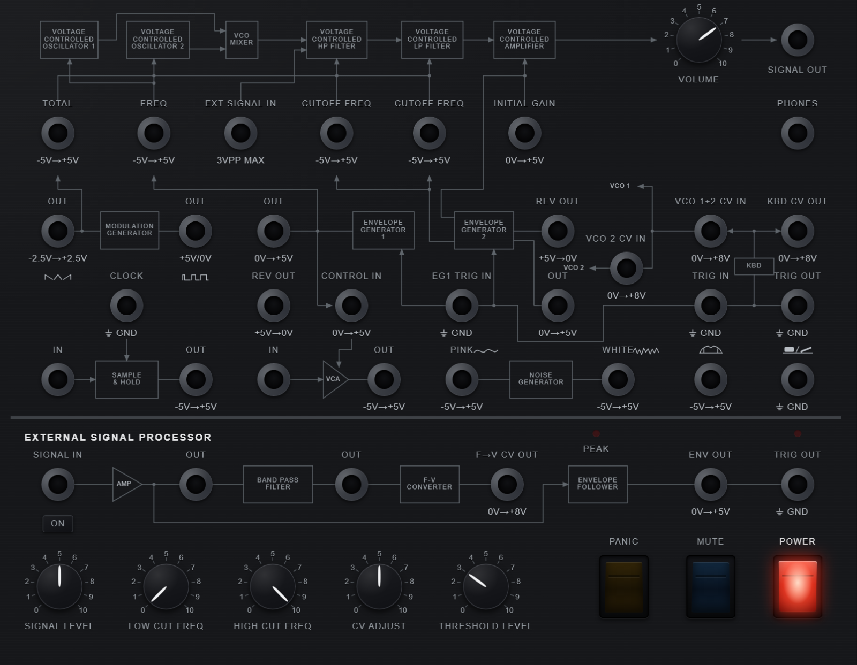Click the Modulation Generator square wave OUT jack
Viewport: 857px width, 665px height.
click(195, 231)
